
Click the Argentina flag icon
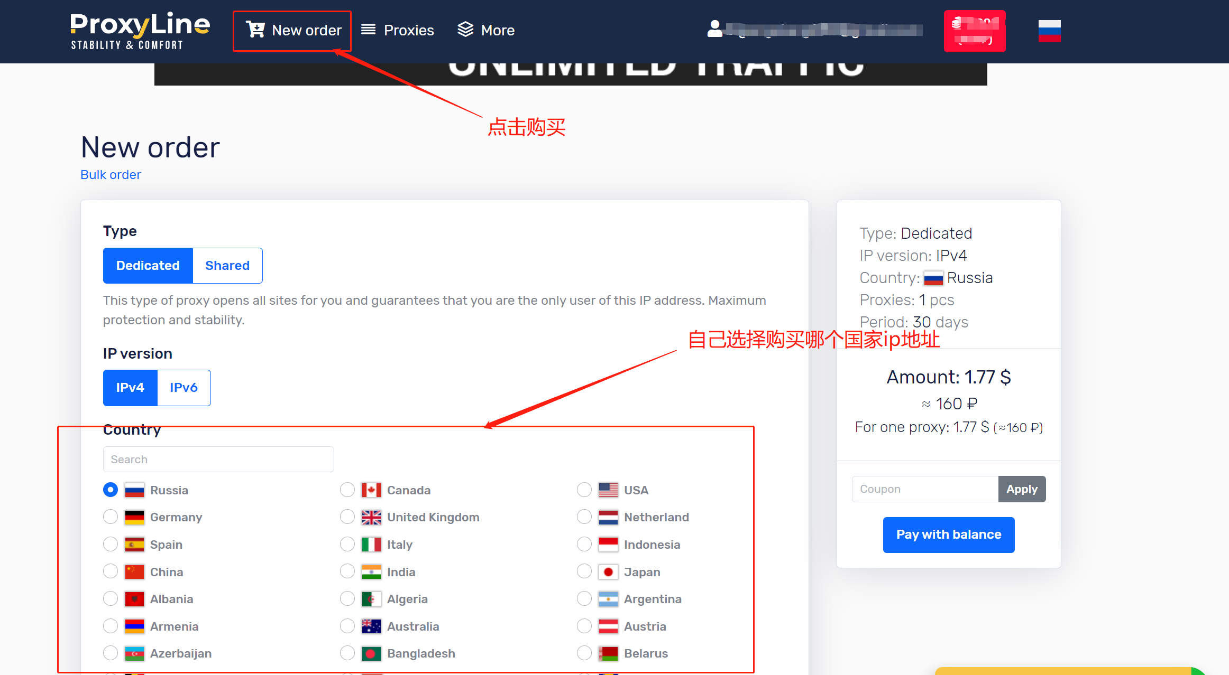(608, 599)
